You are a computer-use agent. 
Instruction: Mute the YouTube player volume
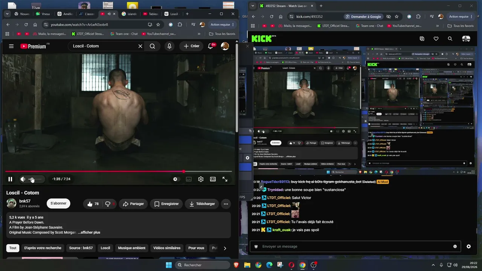click(23, 179)
